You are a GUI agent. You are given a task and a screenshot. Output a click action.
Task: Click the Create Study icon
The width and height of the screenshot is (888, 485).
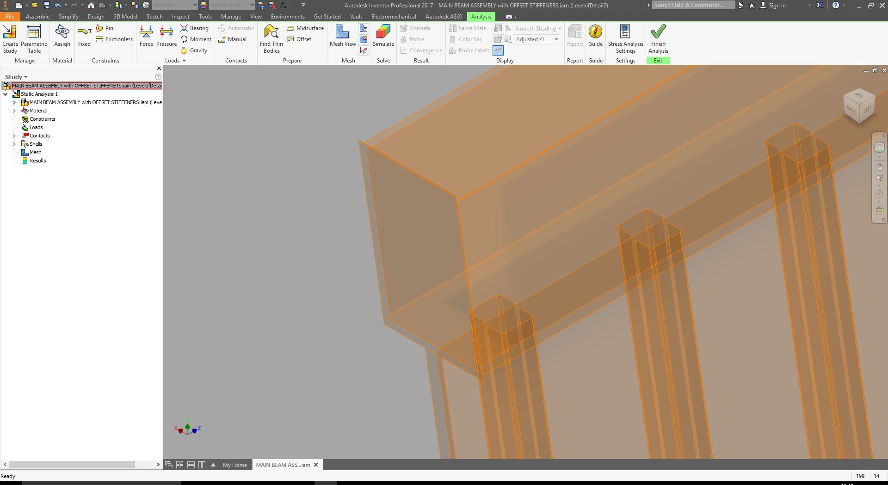(x=10, y=39)
